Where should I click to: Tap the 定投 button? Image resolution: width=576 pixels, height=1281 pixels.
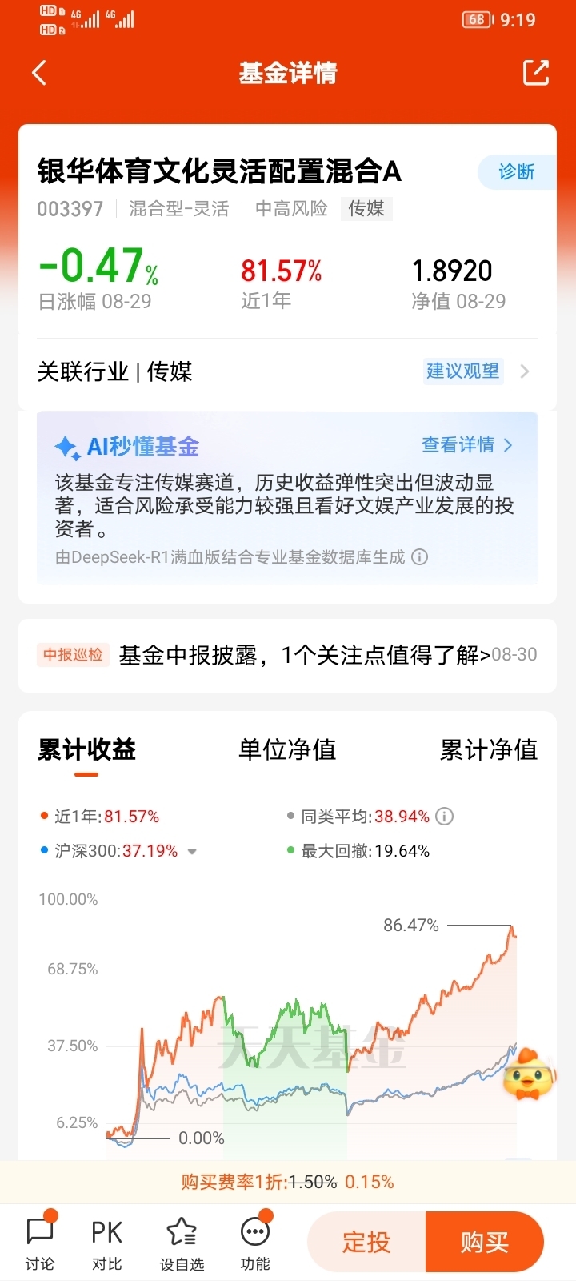(x=366, y=1242)
